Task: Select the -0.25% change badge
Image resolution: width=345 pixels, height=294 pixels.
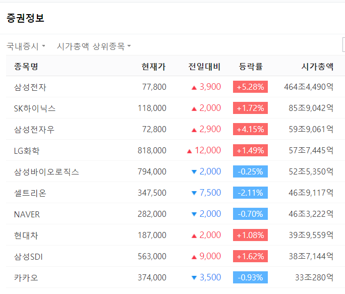Action: (250, 171)
